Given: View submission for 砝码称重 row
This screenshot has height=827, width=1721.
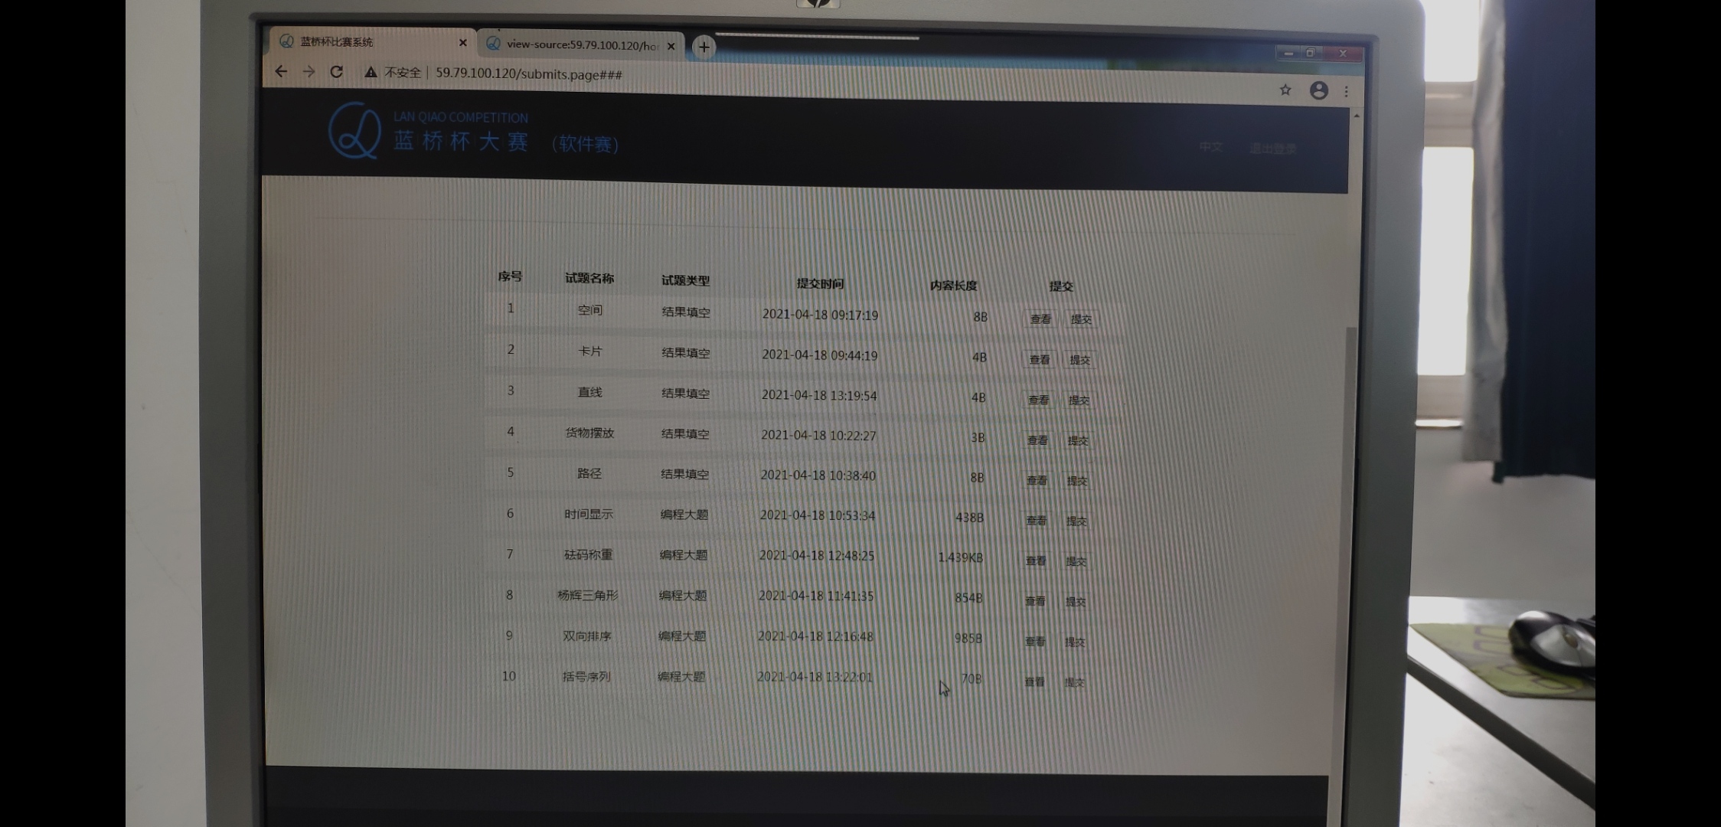Looking at the screenshot, I should (1035, 561).
